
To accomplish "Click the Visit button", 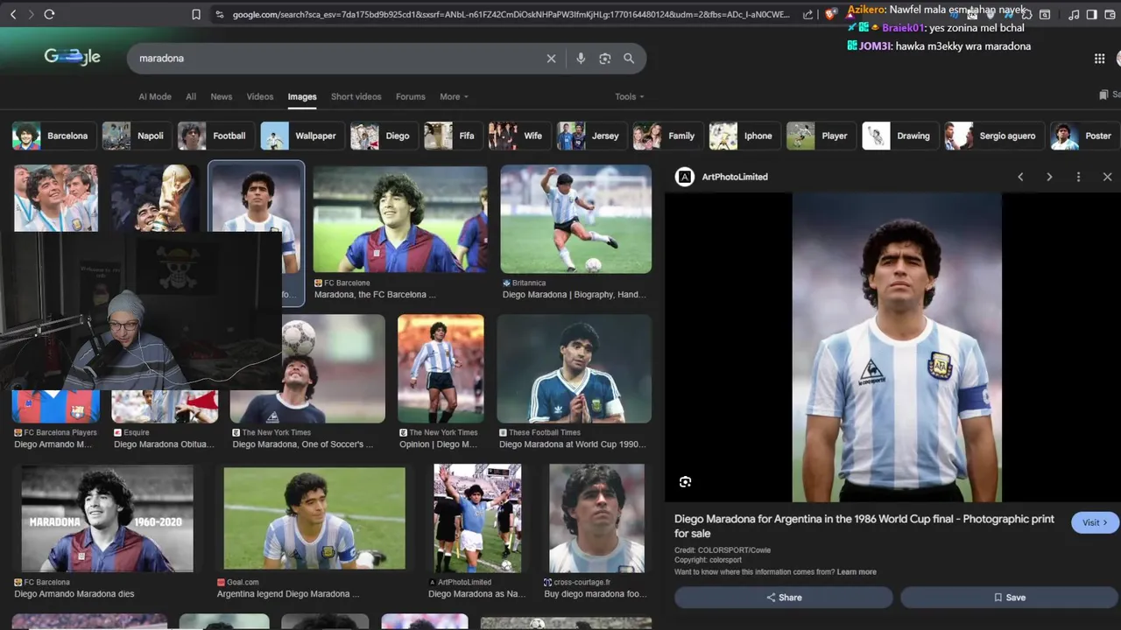I will click(x=1095, y=522).
